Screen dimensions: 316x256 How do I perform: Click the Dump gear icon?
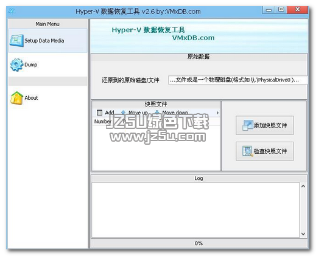pyautogui.click(x=16, y=64)
